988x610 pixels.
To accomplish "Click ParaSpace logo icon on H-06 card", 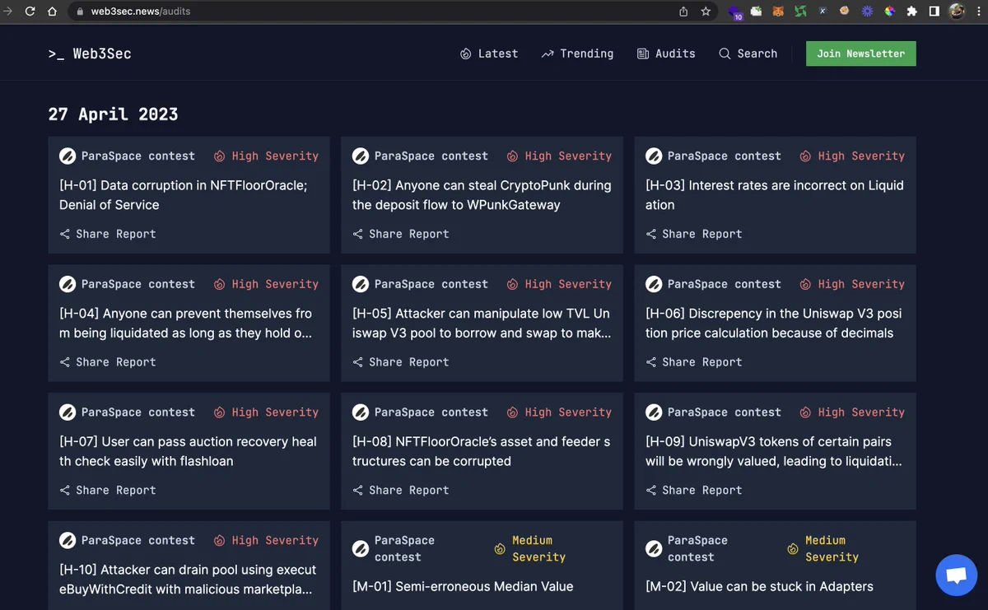I will point(654,284).
